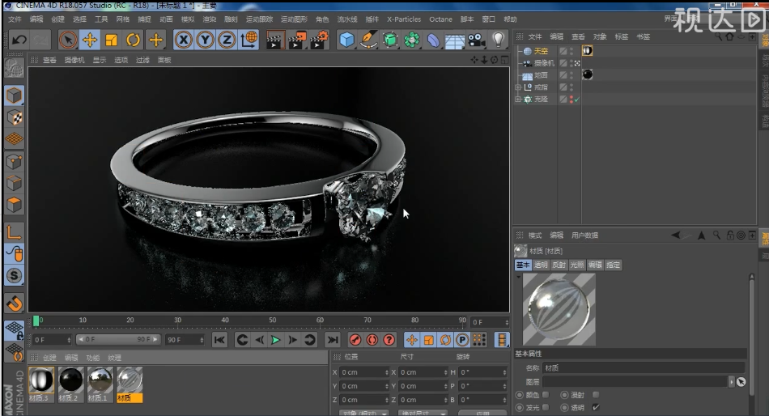The width and height of the screenshot is (769, 416).
Task: Select the 材质.2 black material thumbnail
Action: click(70, 384)
